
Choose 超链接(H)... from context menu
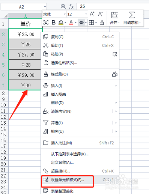point(80,171)
